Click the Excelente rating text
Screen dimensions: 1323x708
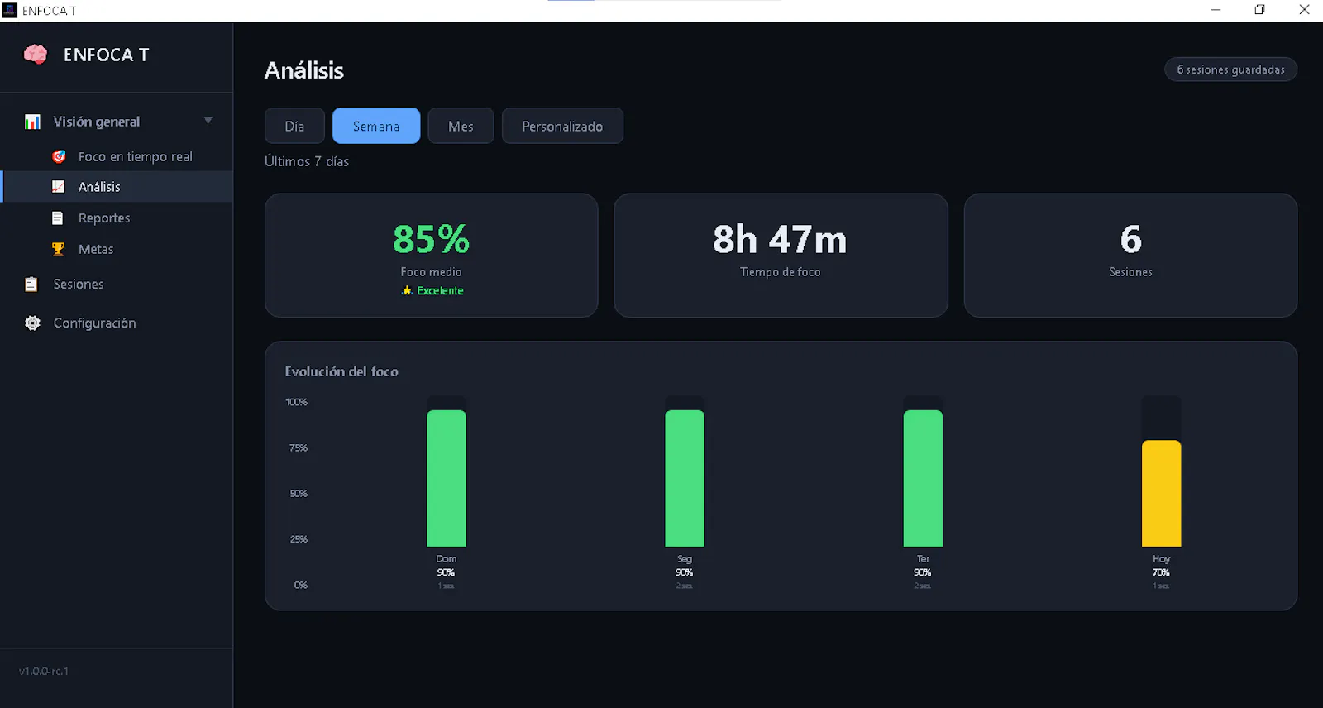tap(440, 290)
